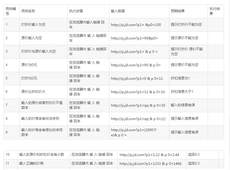Screen dimensions: 230x170
Task: Select the expected result 提示打折价 原价不能为空
Action: (x=187, y=51)
